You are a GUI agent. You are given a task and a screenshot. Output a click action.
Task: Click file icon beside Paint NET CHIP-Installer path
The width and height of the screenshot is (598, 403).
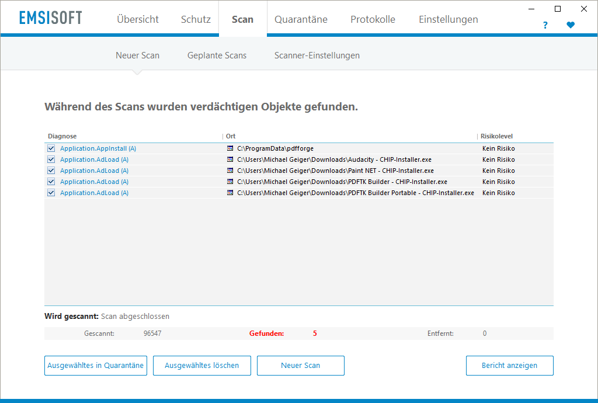[x=230, y=171]
